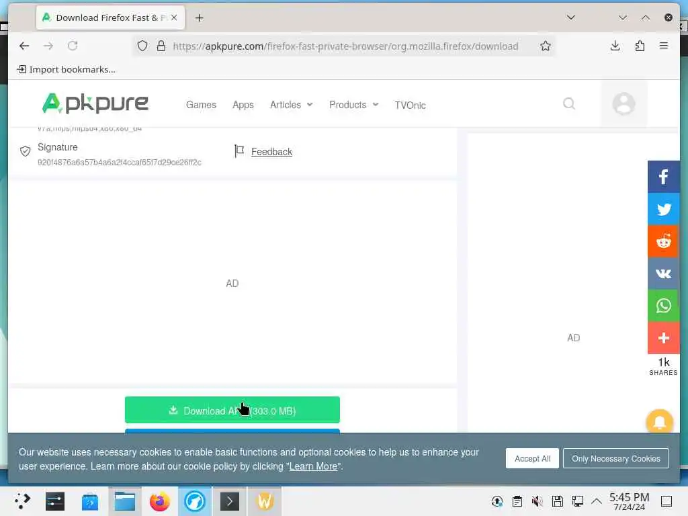
Task: Choose Only Necessary Cookies
Action: 615,458
